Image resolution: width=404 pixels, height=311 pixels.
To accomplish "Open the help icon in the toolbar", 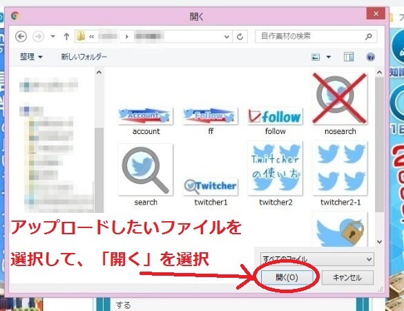I will click(370, 57).
